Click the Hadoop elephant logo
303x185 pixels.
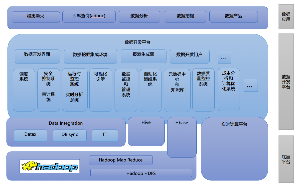[x=50, y=166]
